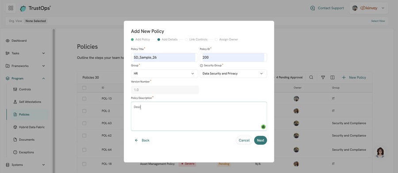Expand the Tasks sidebar section chevron

click(43, 53)
